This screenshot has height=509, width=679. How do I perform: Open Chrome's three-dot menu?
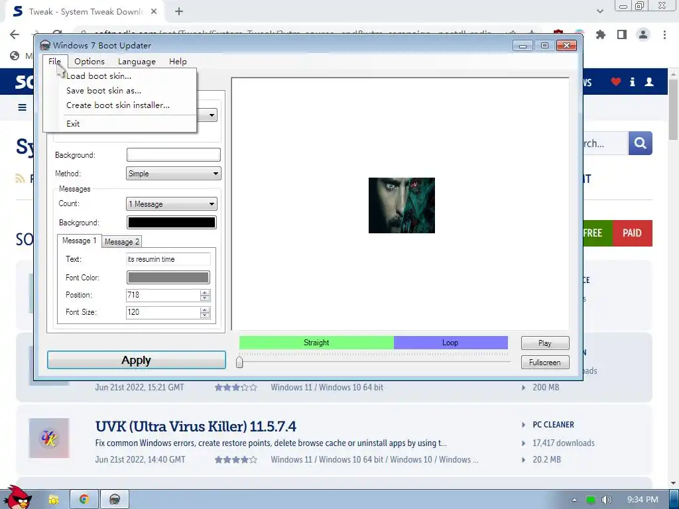tap(664, 34)
